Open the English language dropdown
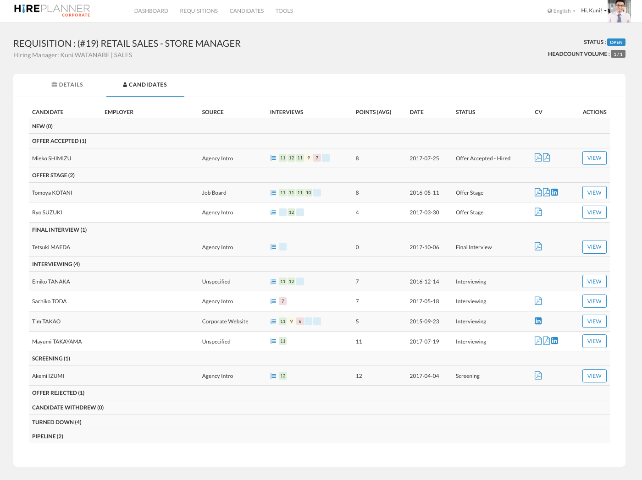This screenshot has height=480, width=642. click(x=561, y=11)
